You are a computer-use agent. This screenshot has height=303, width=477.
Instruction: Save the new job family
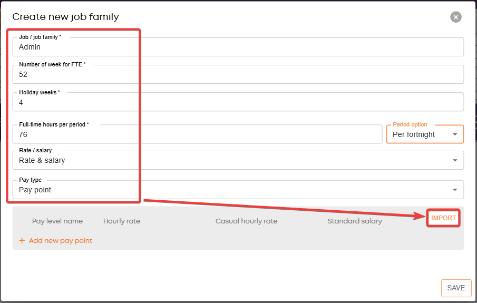pyautogui.click(x=456, y=288)
